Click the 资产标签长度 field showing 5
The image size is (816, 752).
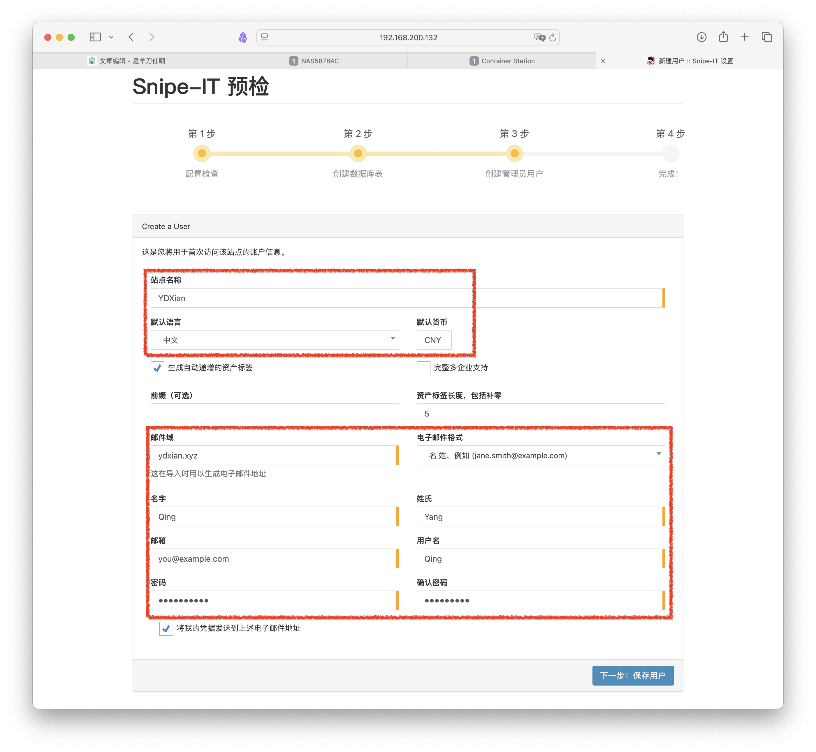541,413
